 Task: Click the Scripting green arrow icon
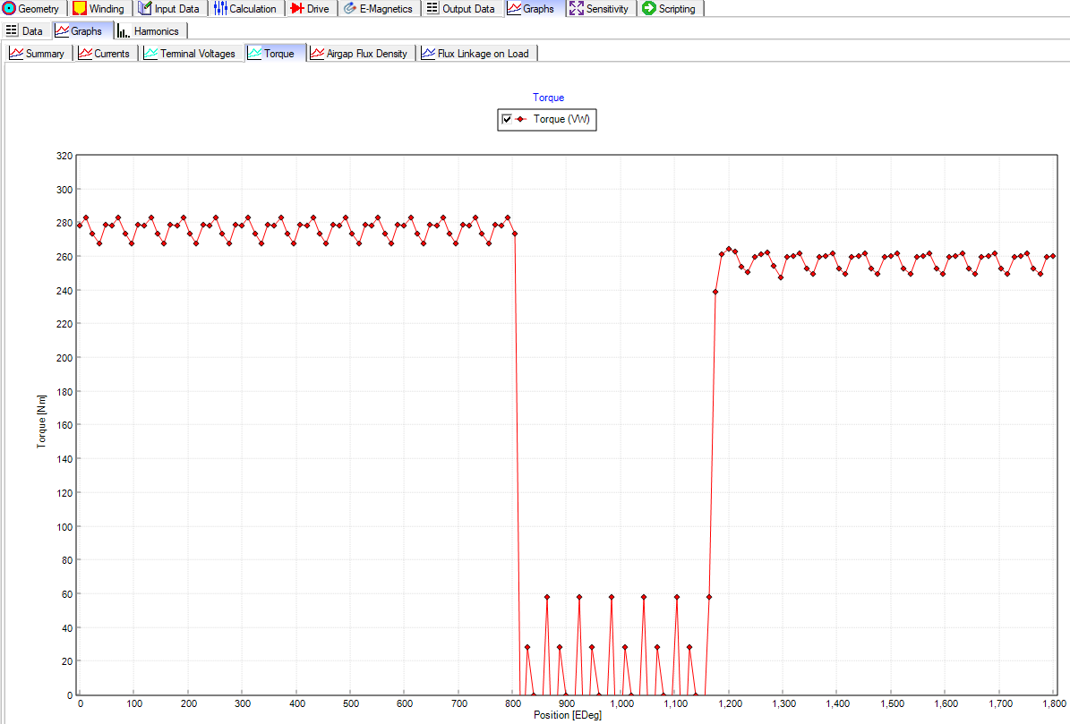coord(649,9)
